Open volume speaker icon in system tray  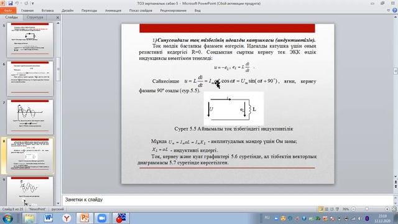click(359, 218)
